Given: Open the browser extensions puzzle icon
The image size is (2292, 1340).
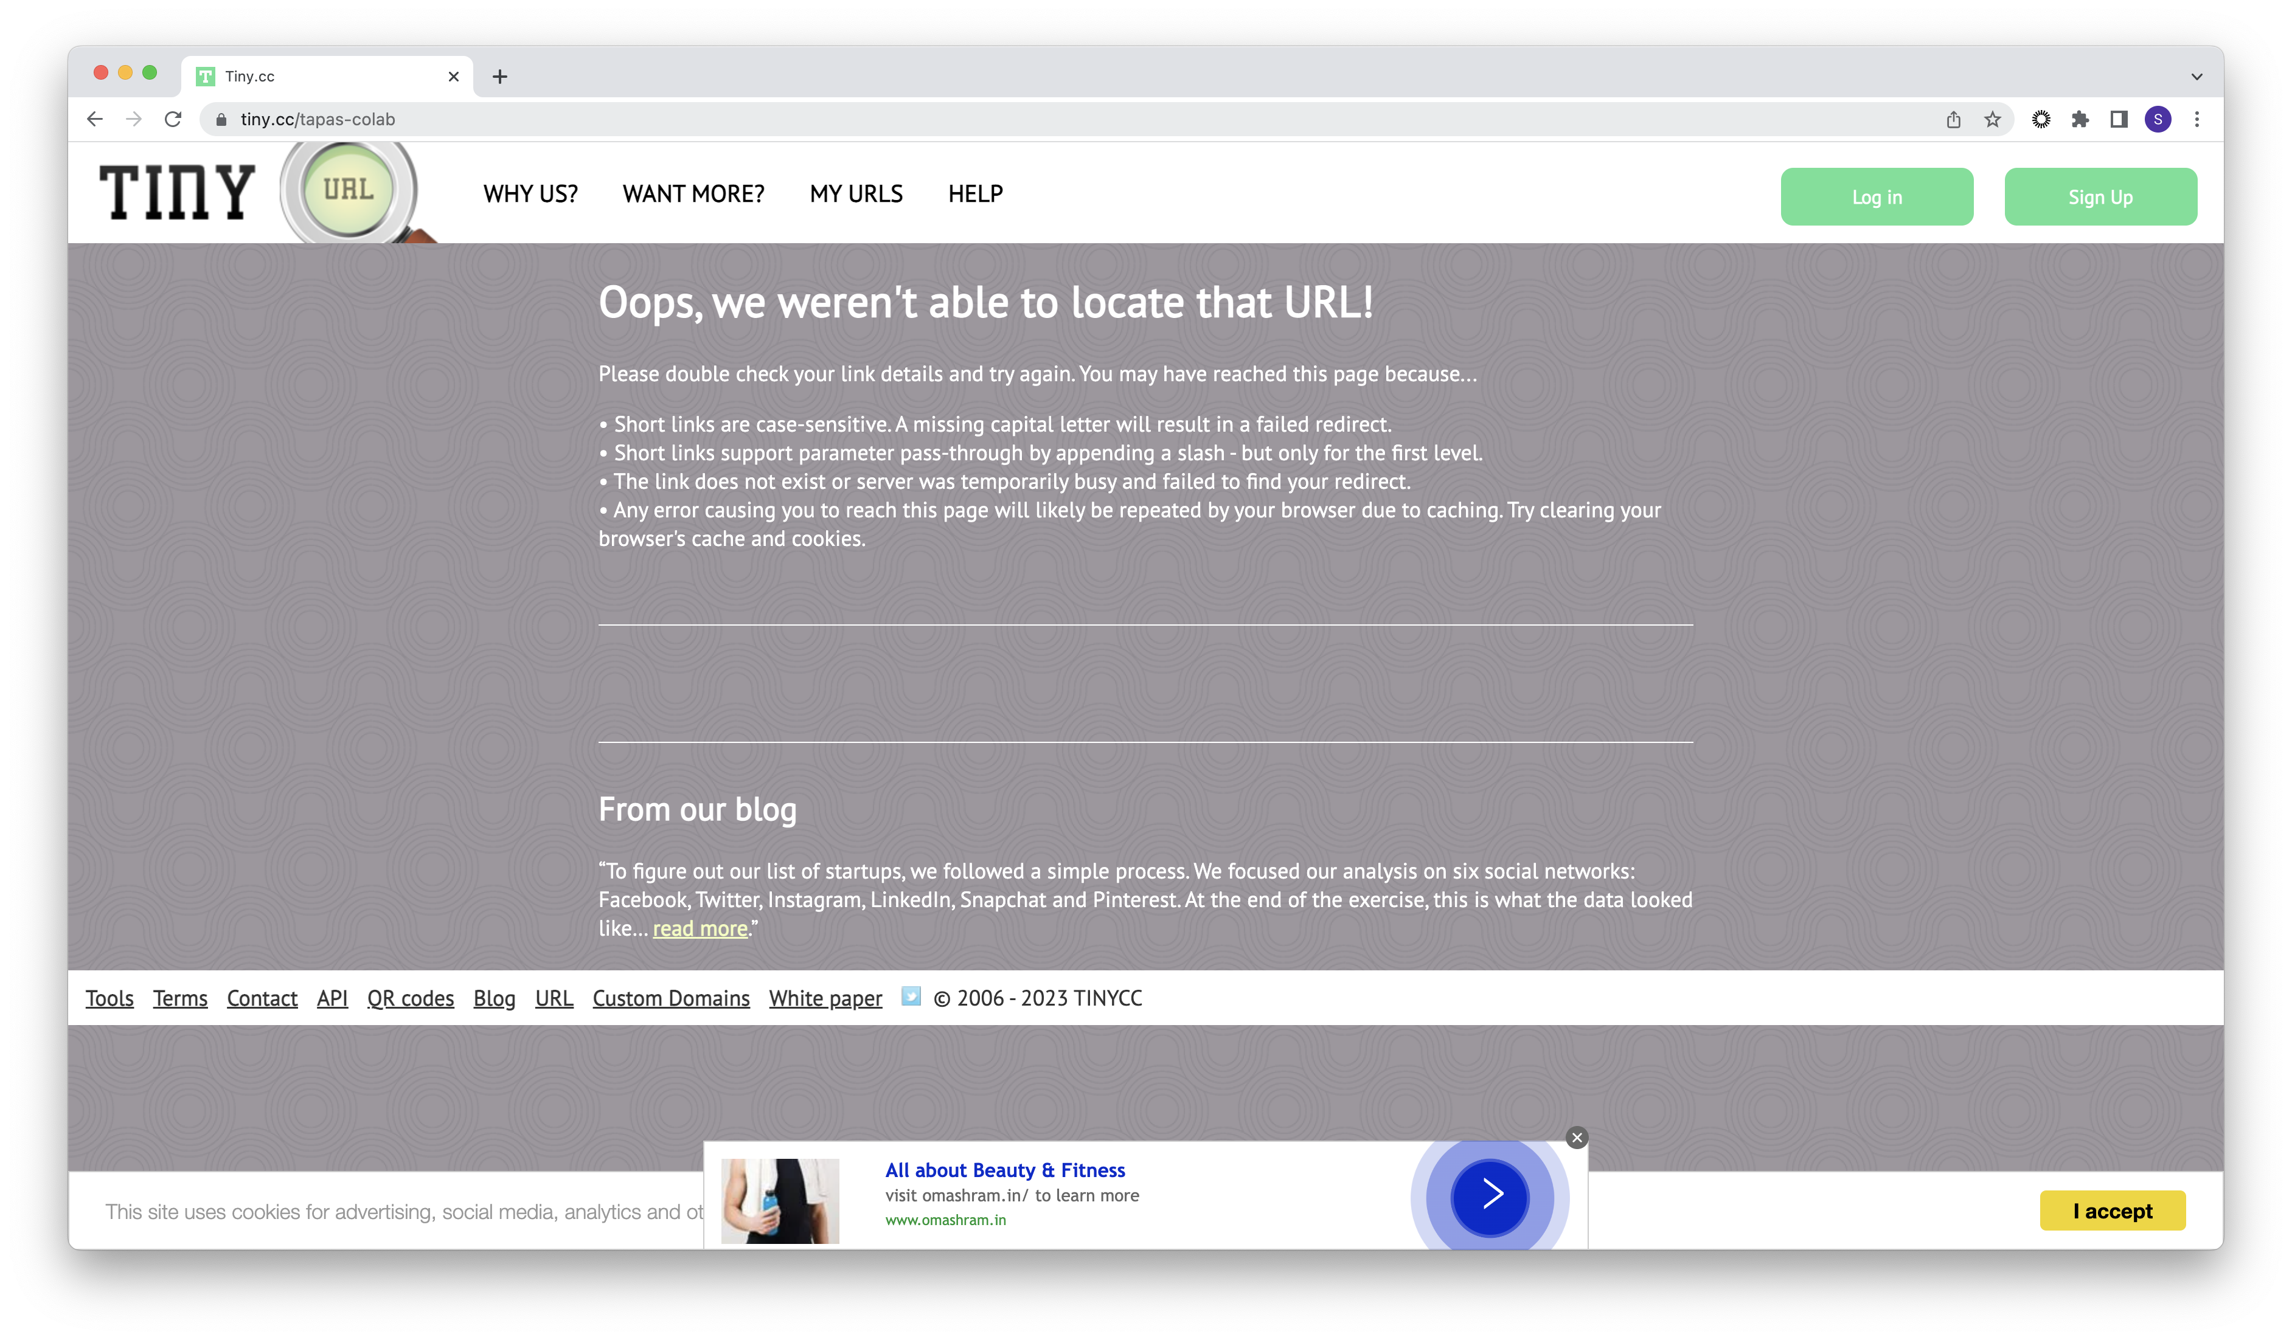Looking at the screenshot, I should point(2080,119).
